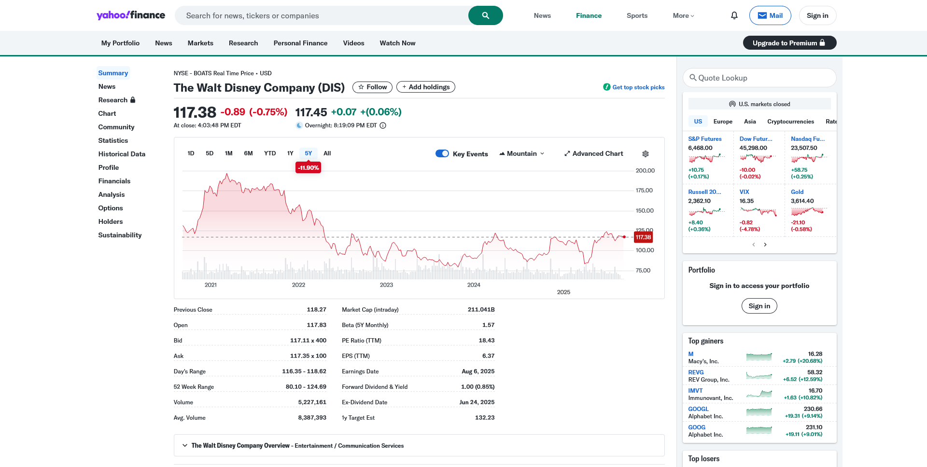This screenshot has width=927, height=467.
Task: Click the top search input field
Action: point(322,15)
